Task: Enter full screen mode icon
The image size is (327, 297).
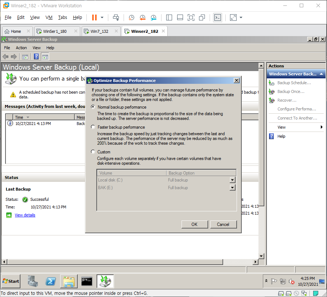Action: pos(191,17)
